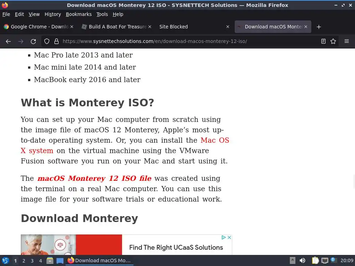Viewport: 355px width, 266px height.
Task: Close the Download macOS Monterey tab
Action: point(306,27)
